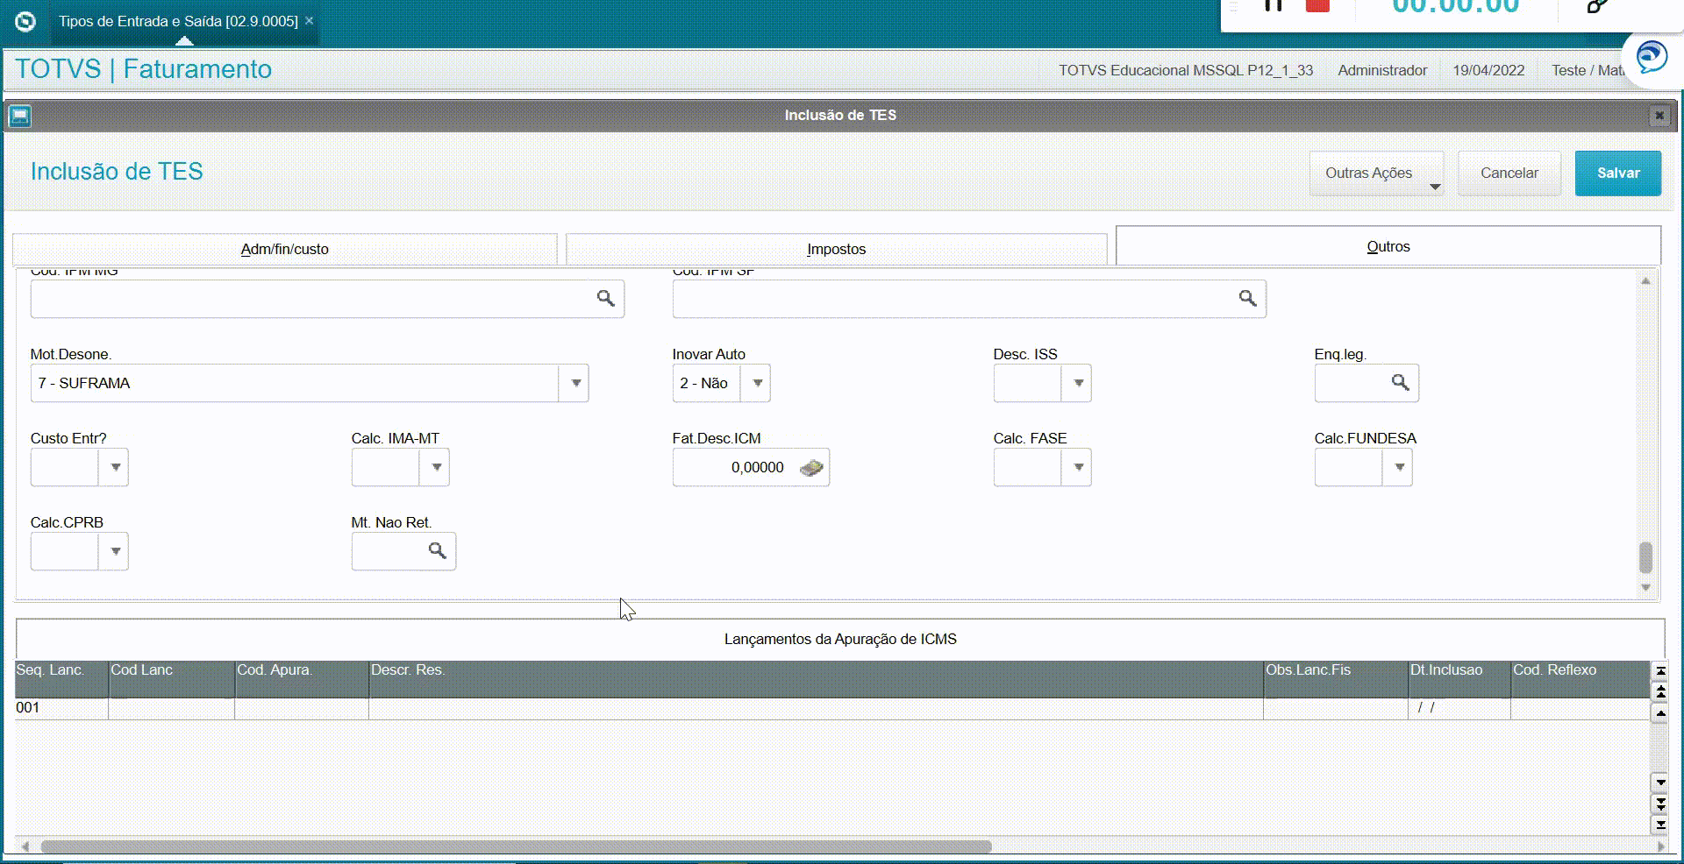
Task: Open the Outras Ações menu
Action: pos(1376,174)
